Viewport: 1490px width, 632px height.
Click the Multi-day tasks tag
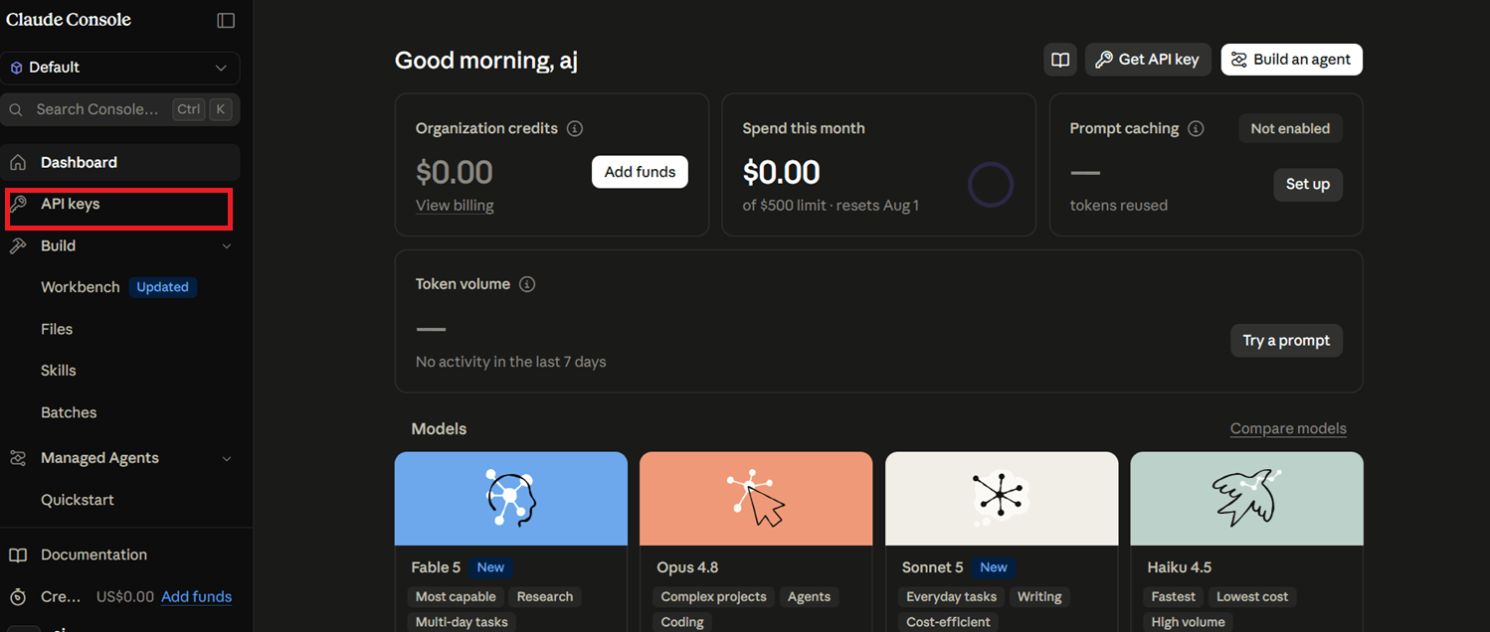(x=462, y=622)
